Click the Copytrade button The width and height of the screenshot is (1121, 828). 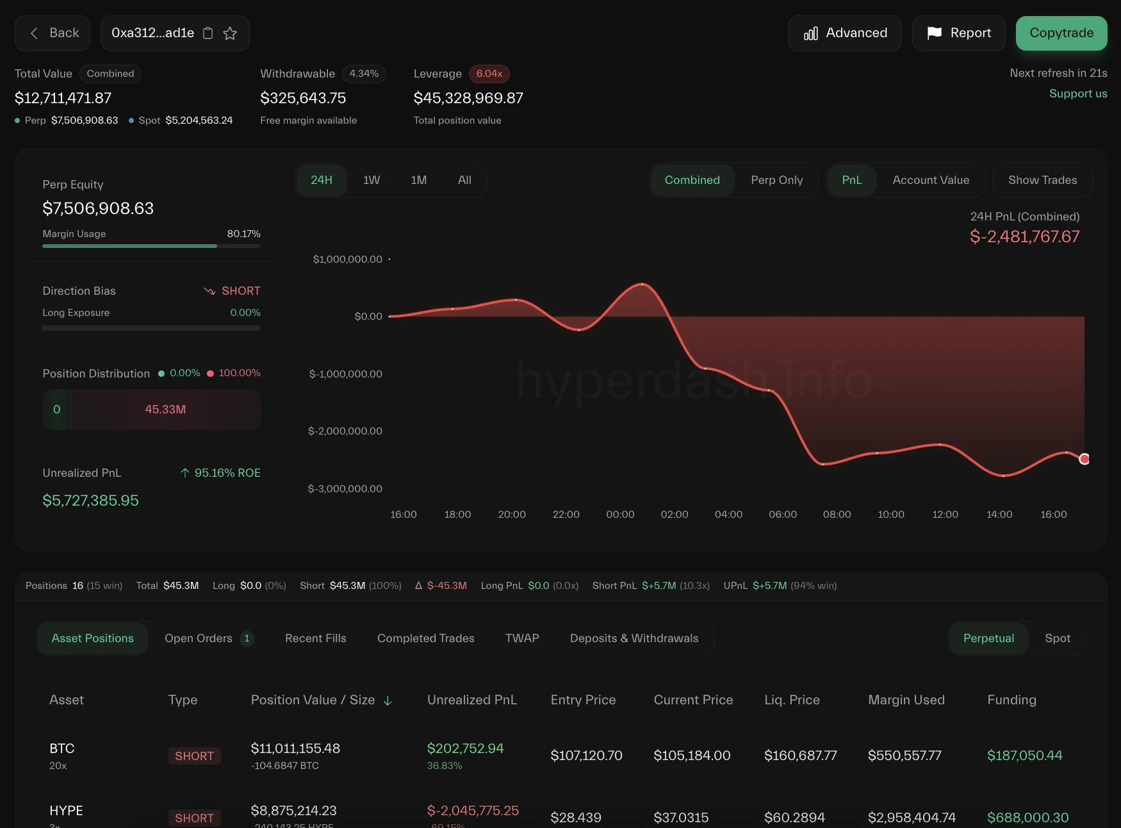(x=1061, y=33)
